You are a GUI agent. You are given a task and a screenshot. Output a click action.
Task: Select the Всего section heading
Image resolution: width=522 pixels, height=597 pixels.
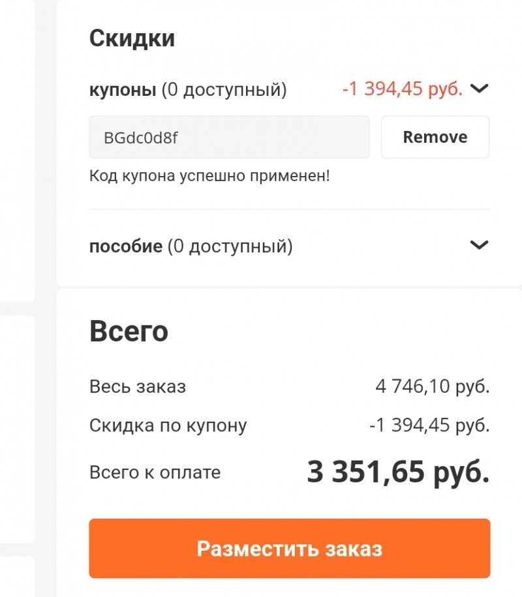(x=129, y=331)
